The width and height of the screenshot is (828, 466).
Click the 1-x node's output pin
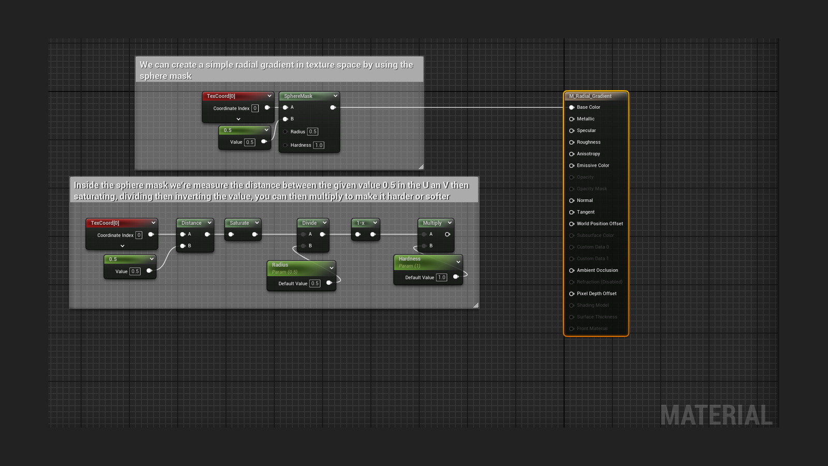coord(373,235)
